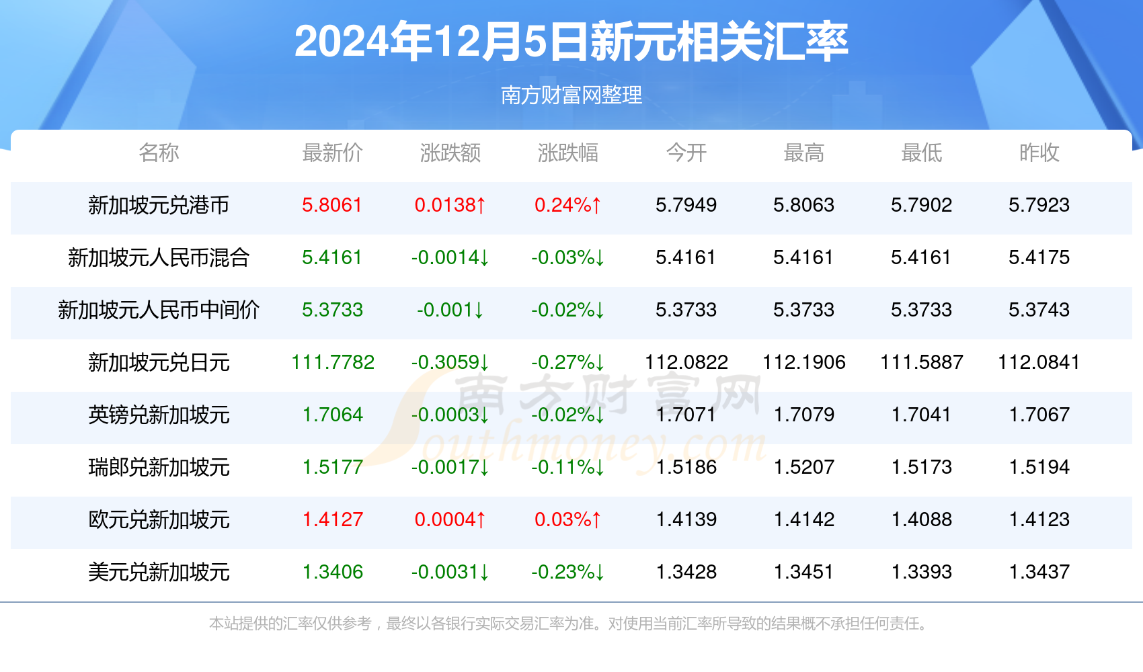Click change percent 0.03%↑
Screen dimensions: 1143x672
[x=568, y=519]
